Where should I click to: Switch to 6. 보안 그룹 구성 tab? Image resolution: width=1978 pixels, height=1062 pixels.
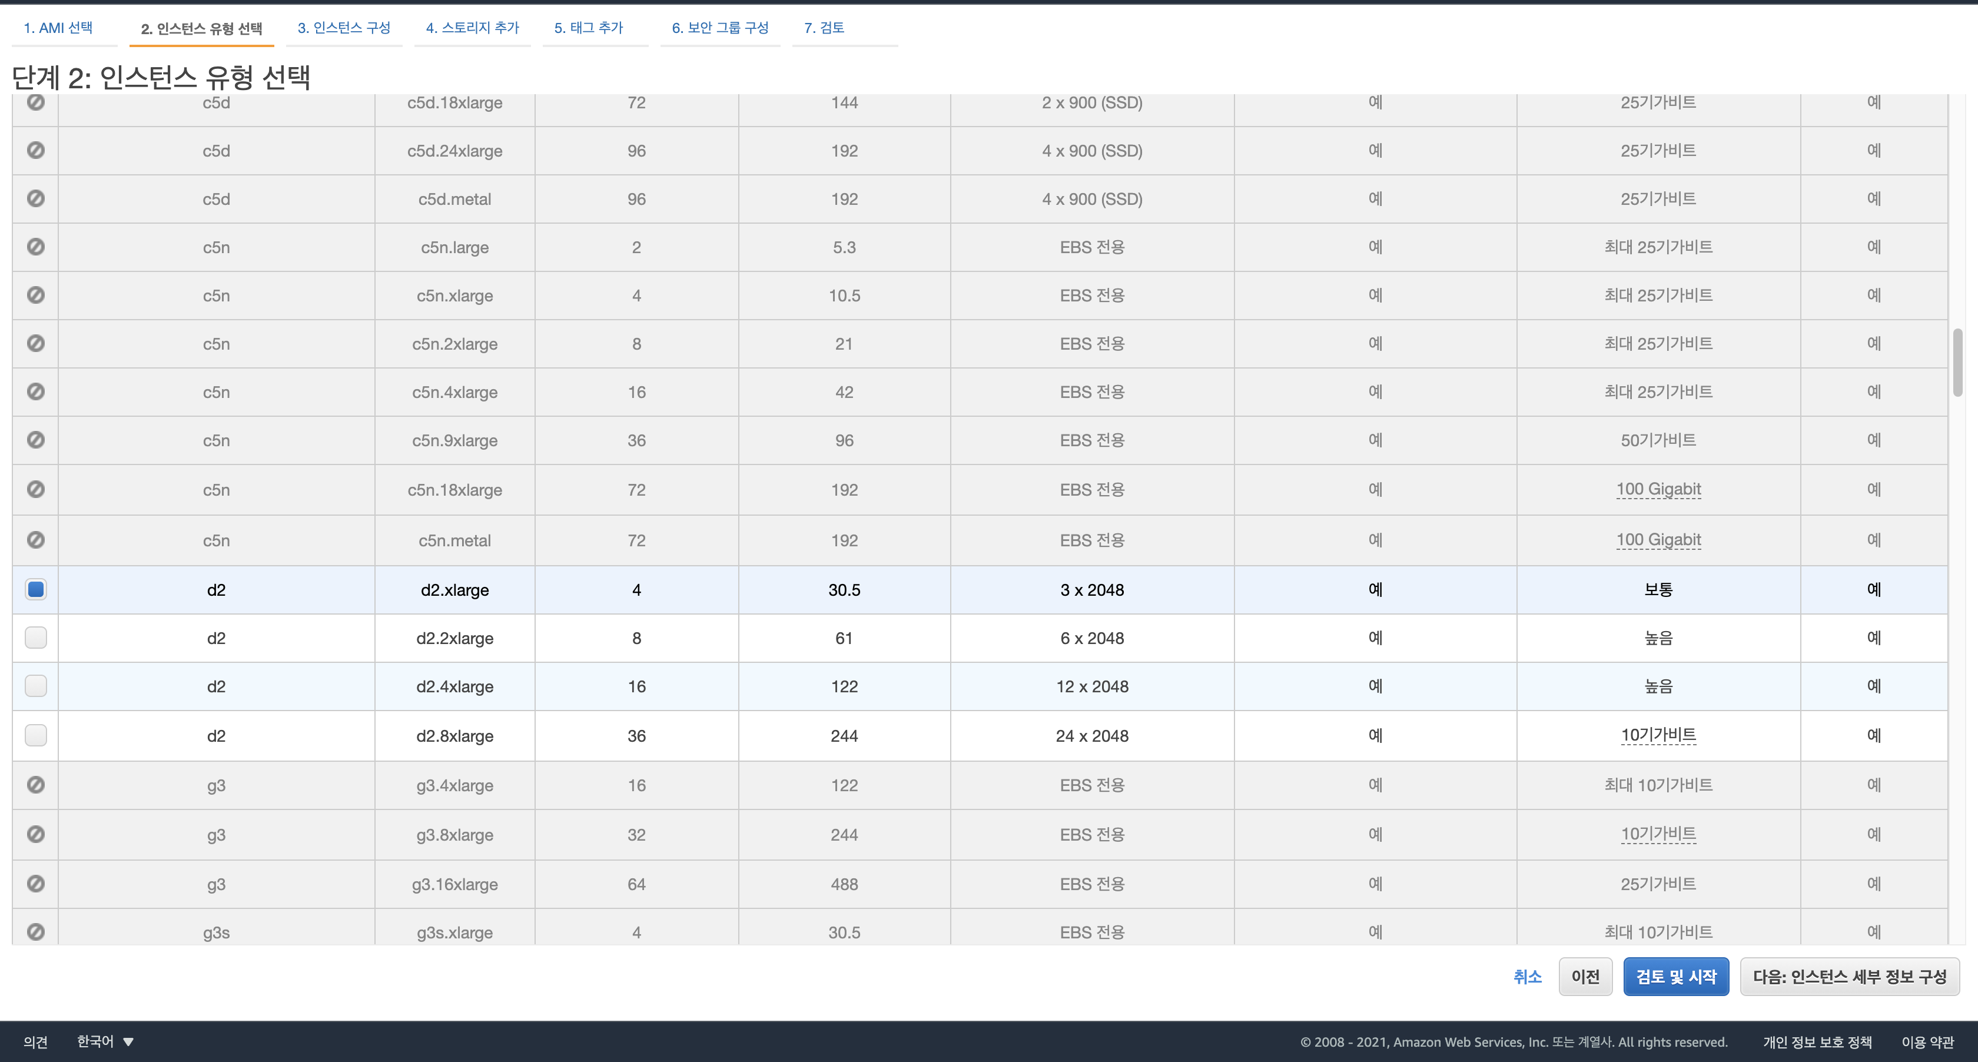pyautogui.click(x=719, y=28)
